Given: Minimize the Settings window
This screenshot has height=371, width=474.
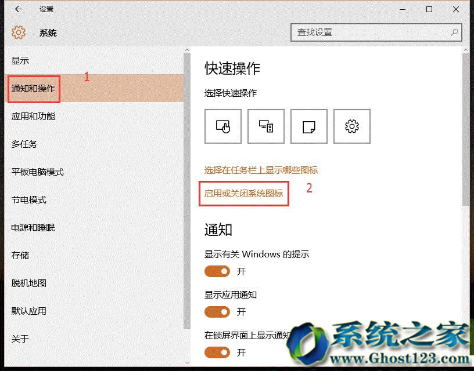Looking at the screenshot, I should (403, 9).
